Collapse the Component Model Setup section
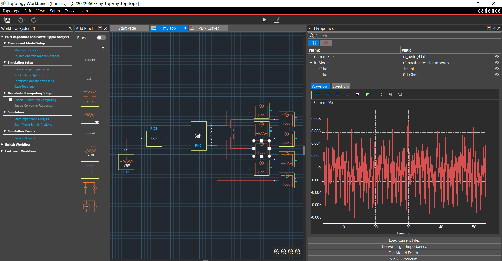 (5, 43)
